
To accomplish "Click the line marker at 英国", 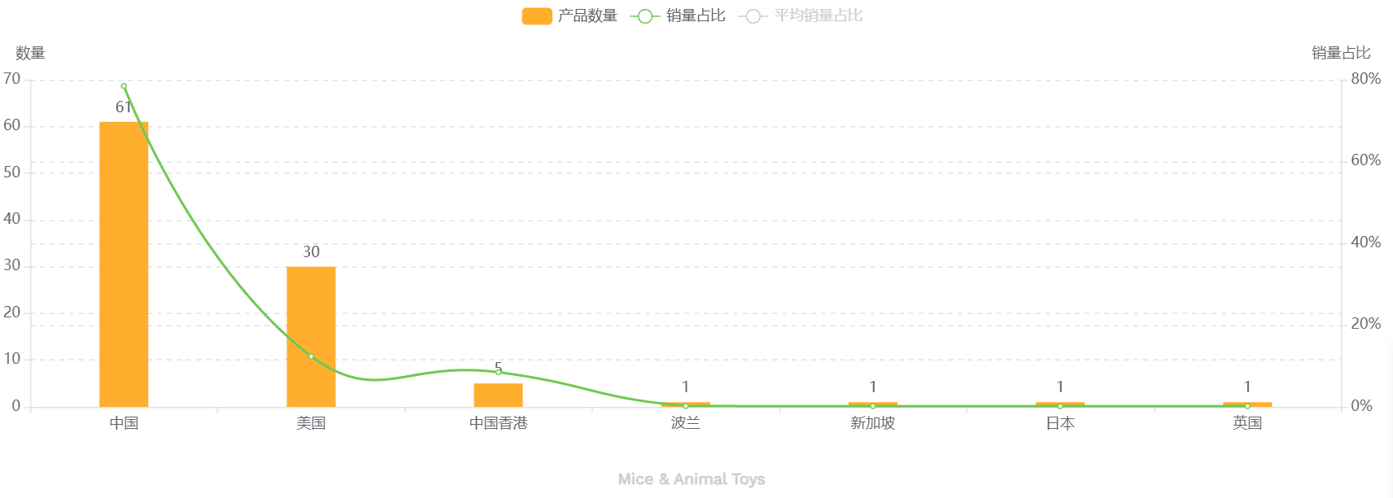I will (1247, 406).
